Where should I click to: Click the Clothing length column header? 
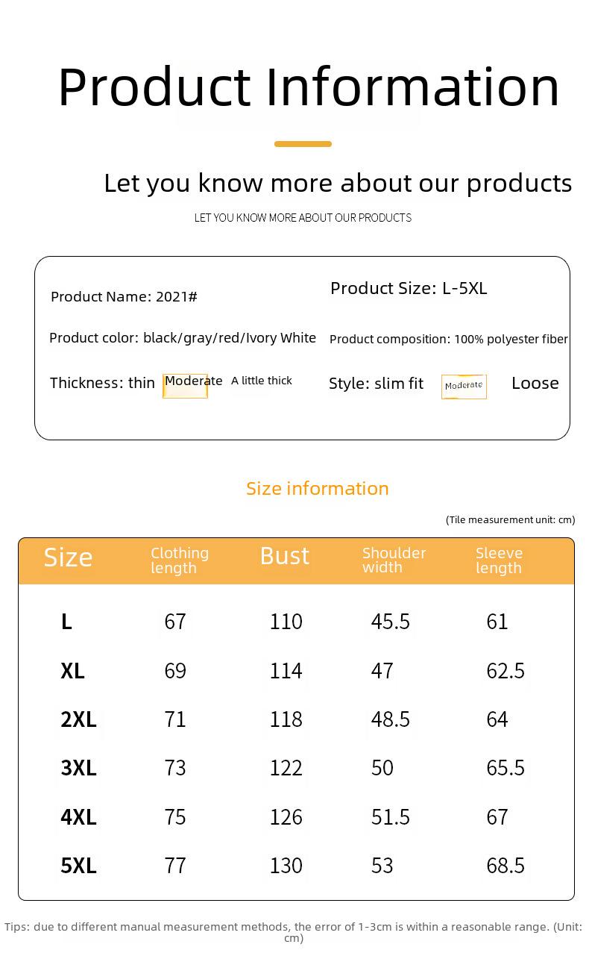pyautogui.click(x=180, y=560)
